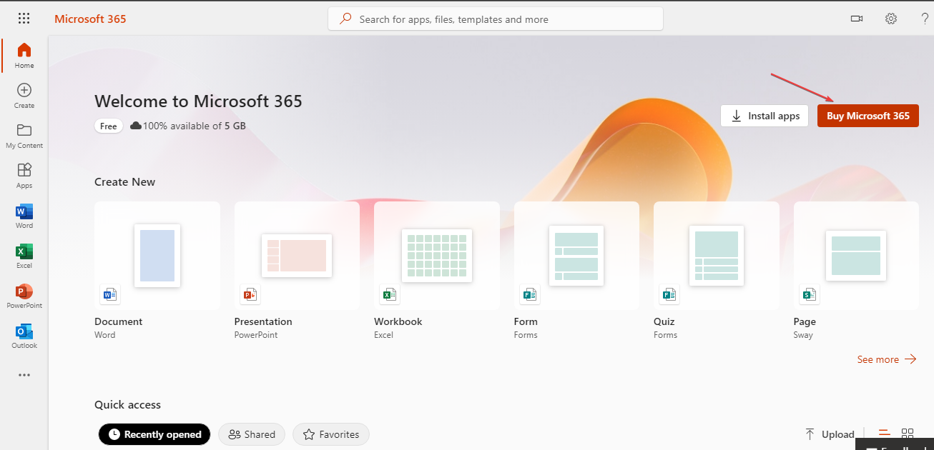Viewport: 934px width, 450px height.
Task: Open the Help question mark icon
Action: (x=924, y=18)
